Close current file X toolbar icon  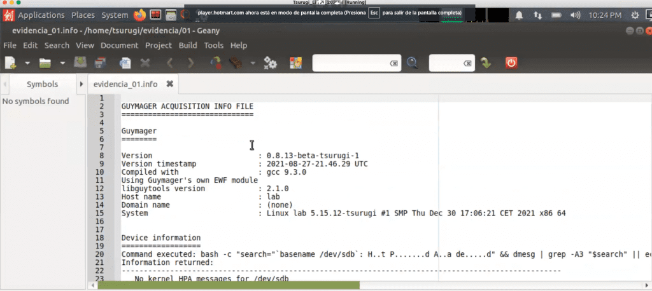coord(145,63)
